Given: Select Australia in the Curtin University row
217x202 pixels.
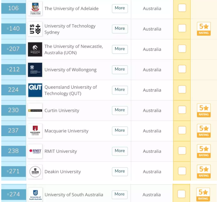Looking at the screenshot, I should coord(152,111).
